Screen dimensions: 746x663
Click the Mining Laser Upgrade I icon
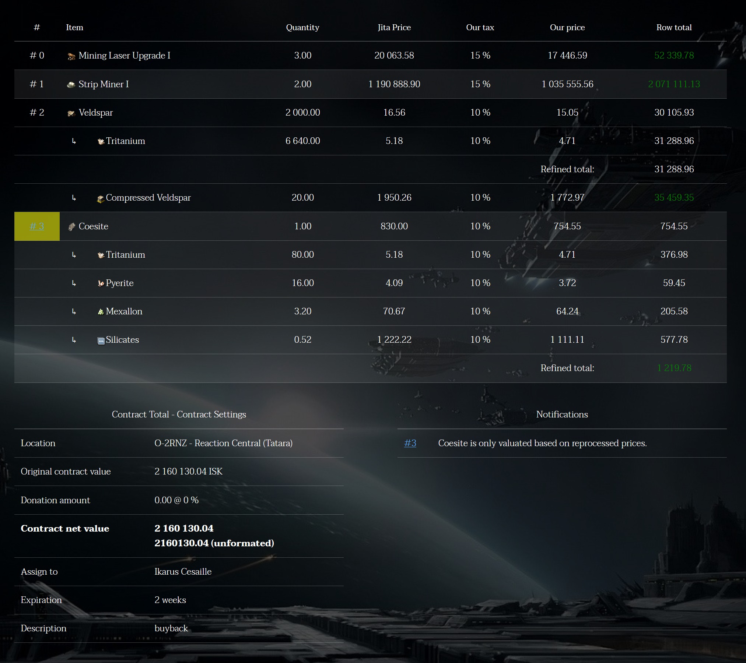coord(71,56)
